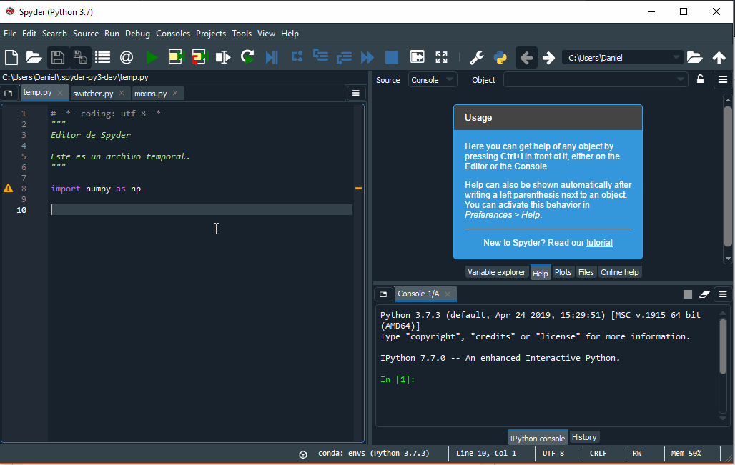This screenshot has height=465, width=735.
Task: Stop debugging with blue square icon
Action: coord(391,58)
